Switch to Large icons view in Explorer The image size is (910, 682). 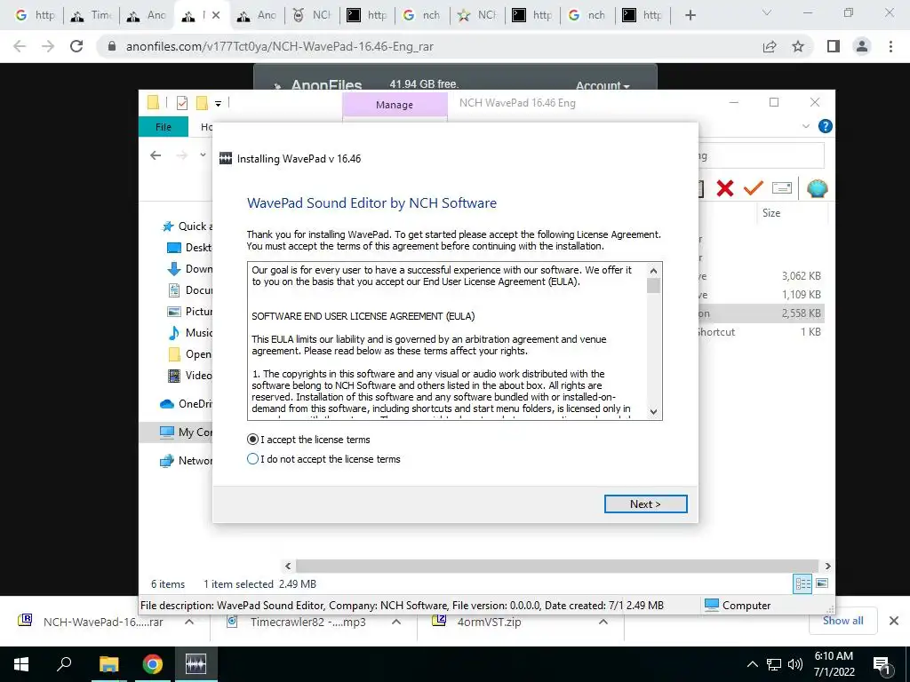822,583
